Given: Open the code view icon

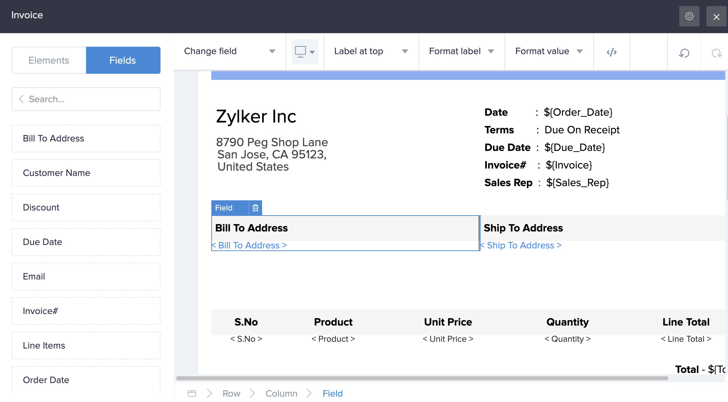Looking at the screenshot, I should coord(612,52).
